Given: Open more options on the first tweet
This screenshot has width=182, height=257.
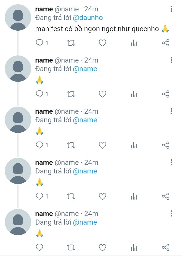Looking at the screenshot, I should (x=171, y=9).
